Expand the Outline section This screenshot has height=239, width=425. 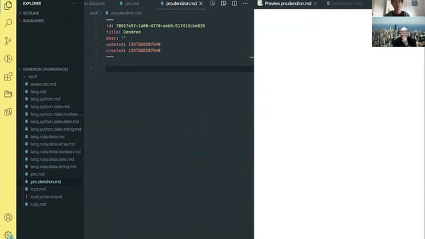31,13
